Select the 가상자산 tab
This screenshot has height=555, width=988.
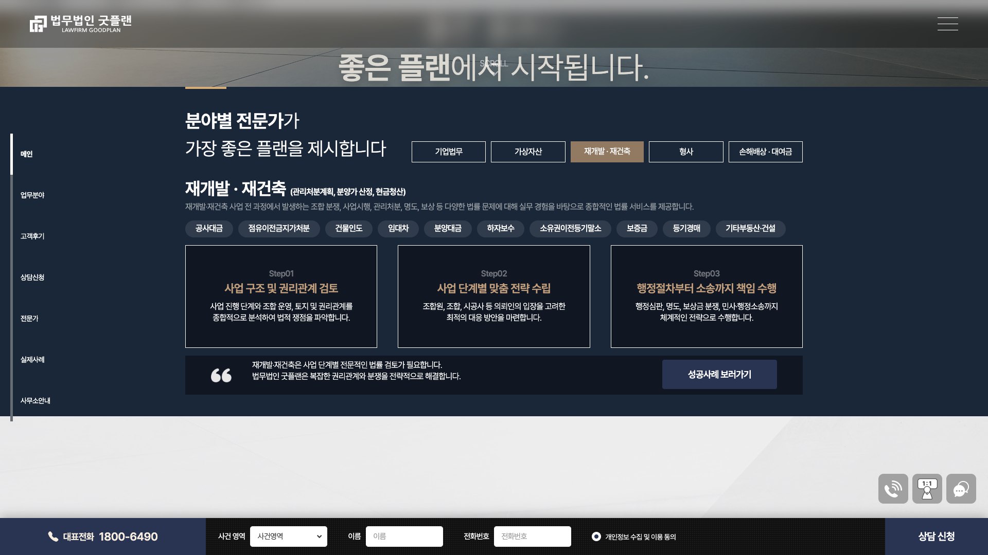[528, 152]
